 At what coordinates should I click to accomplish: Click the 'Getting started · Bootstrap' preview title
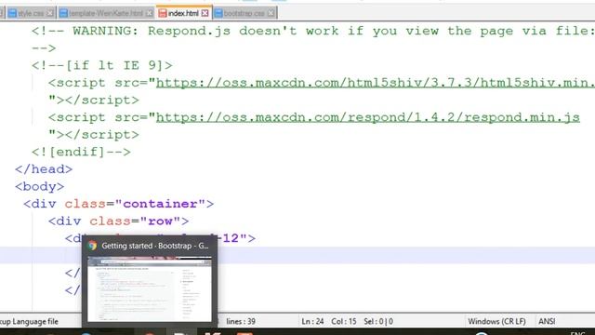point(155,246)
